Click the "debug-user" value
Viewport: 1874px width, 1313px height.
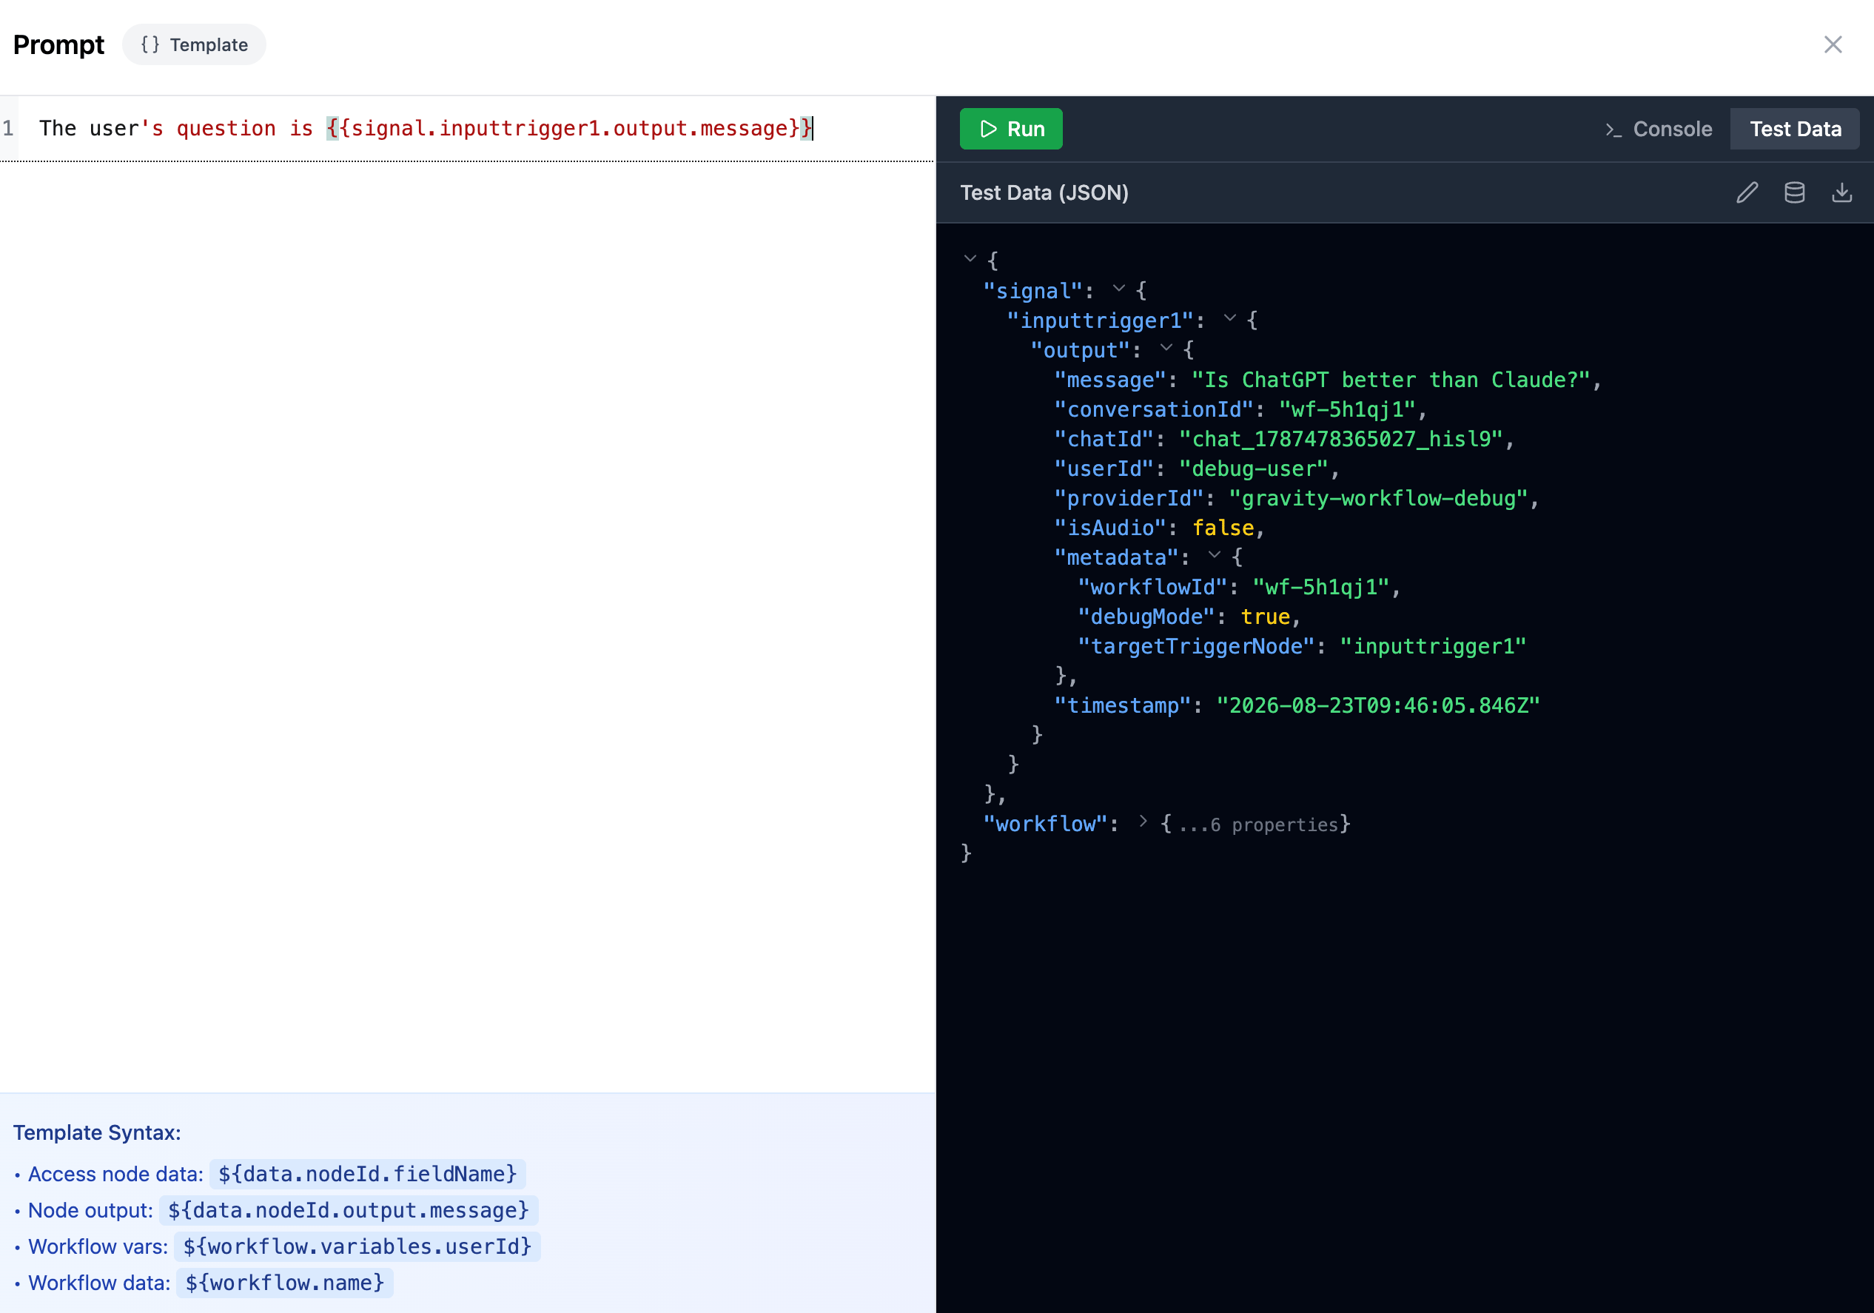1254,469
